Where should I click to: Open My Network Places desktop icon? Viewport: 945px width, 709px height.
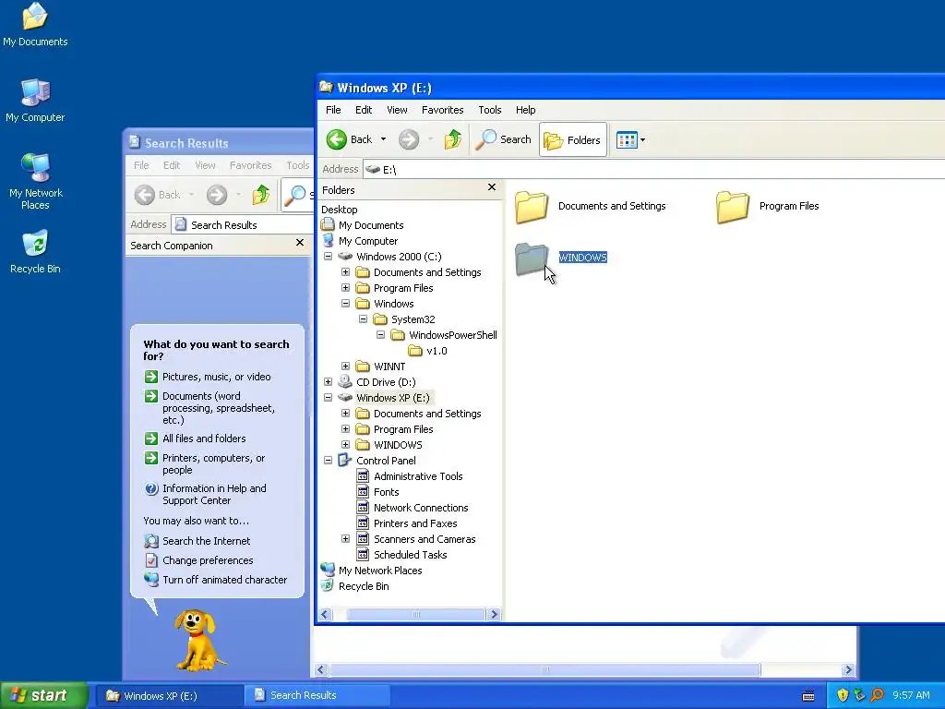point(36,181)
